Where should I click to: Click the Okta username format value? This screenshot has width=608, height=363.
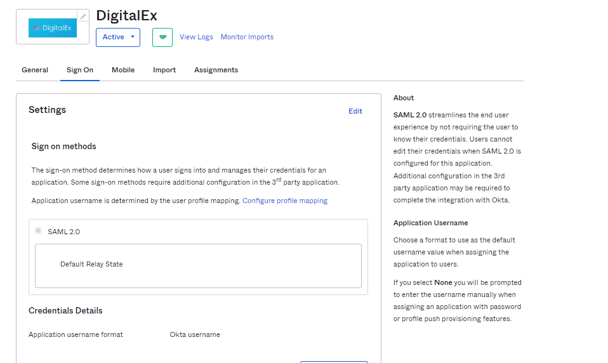tap(195, 335)
